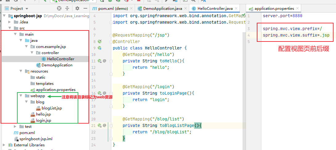The width and height of the screenshot is (336, 150).
Task: Click the green inspection checkmark in editor
Action: point(244,14)
